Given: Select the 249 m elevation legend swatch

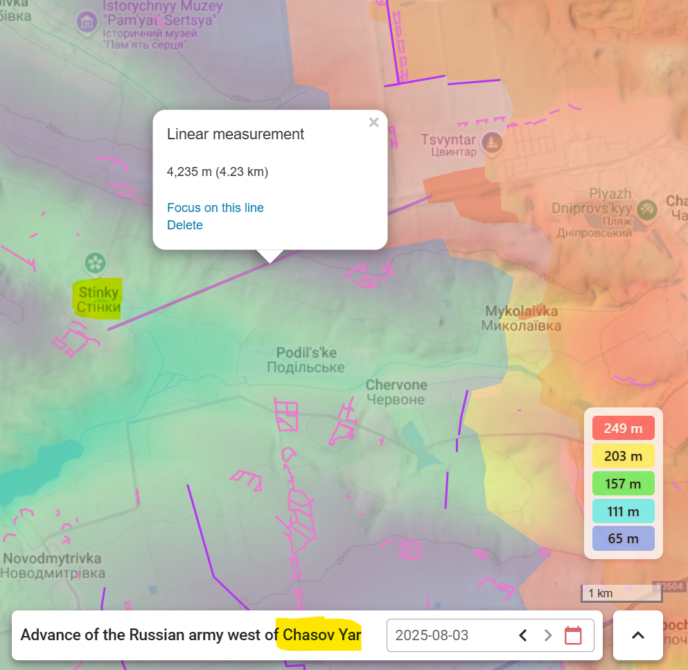Looking at the screenshot, I should [x=623, y=428].
